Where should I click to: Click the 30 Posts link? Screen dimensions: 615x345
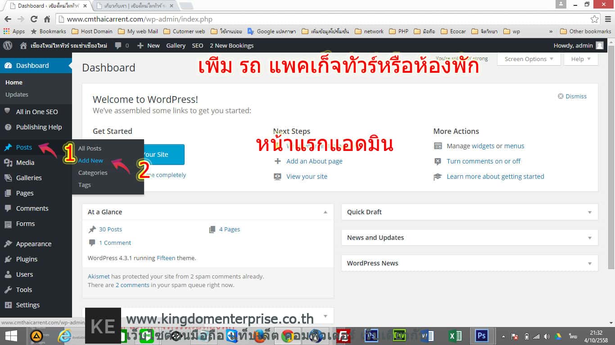click(110, 229)
